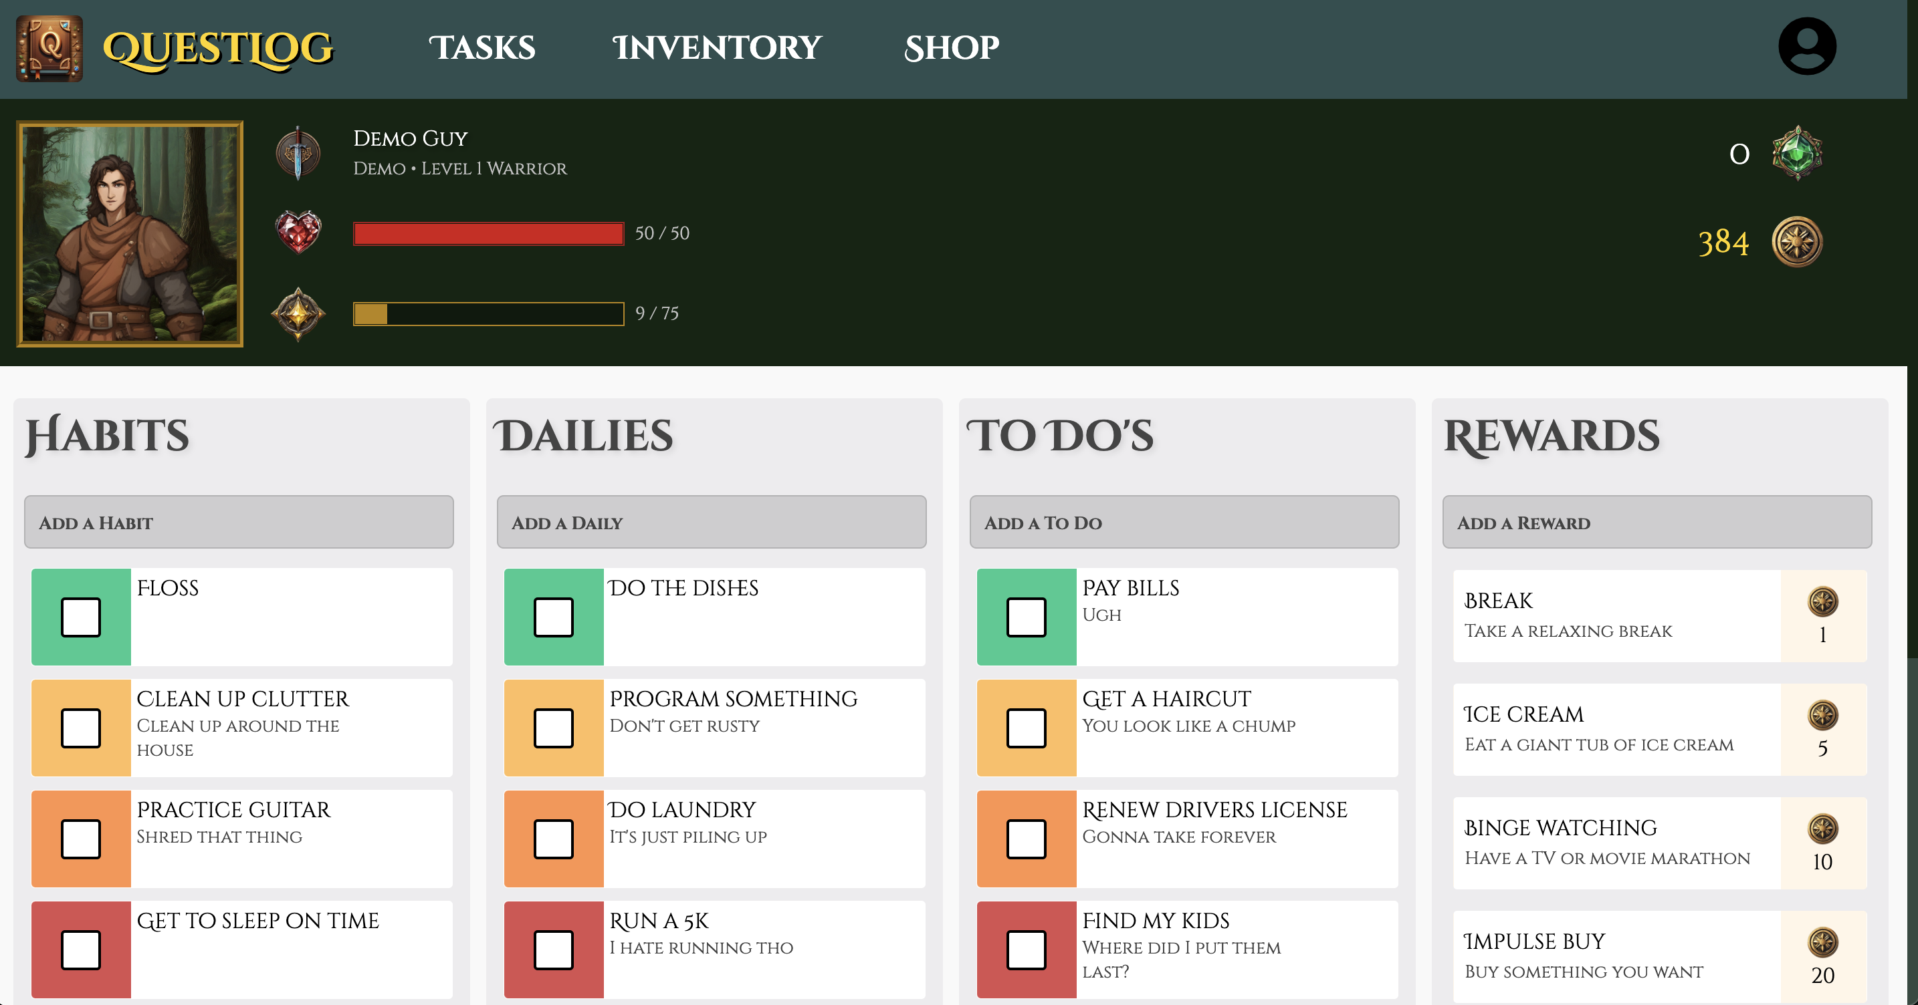Click the Add A Habit field
This screenshot has width=1918, height=1005.
[239, 523]
